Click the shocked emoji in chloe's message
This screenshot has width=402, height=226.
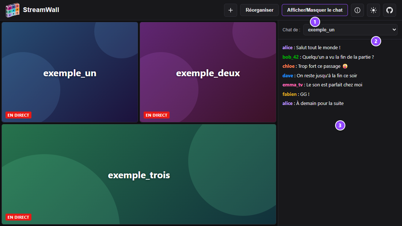(x=345, y=66)
